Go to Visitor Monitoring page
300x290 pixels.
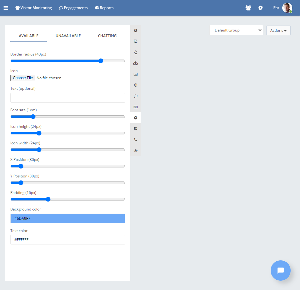click(x=34, y=8)
